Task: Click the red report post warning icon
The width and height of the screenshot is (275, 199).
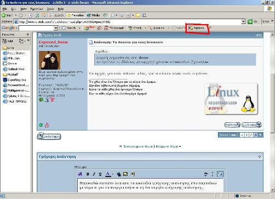Action: tap(47, 125)
